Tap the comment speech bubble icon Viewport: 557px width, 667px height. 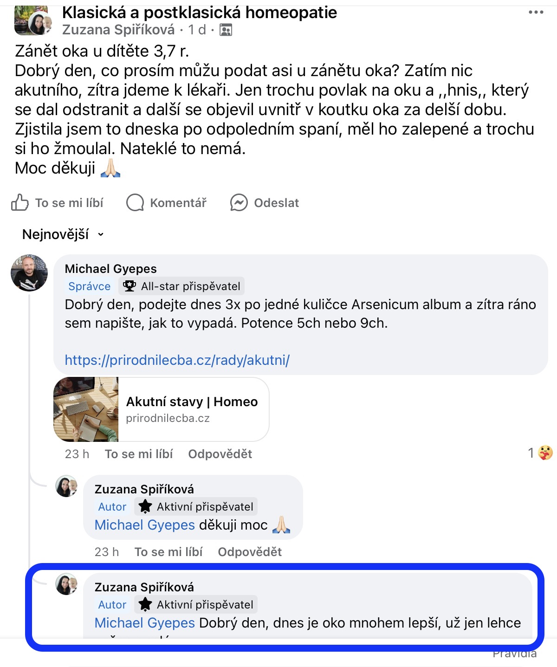[135, 203]
